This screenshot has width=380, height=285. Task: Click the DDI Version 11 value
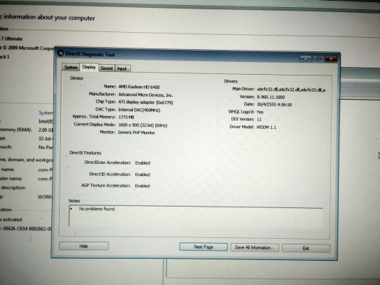[x=259, y=120]
